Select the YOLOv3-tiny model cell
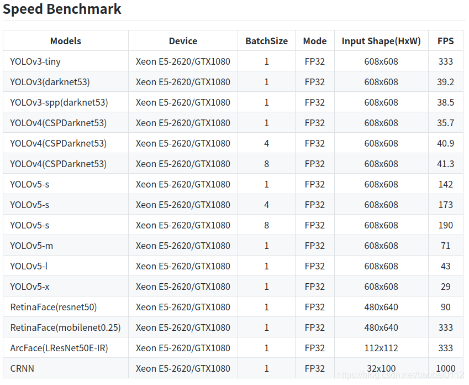 [35, 61]
